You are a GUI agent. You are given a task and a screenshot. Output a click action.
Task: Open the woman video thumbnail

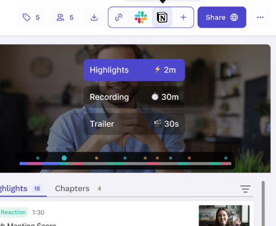click(x=224, y=215)
